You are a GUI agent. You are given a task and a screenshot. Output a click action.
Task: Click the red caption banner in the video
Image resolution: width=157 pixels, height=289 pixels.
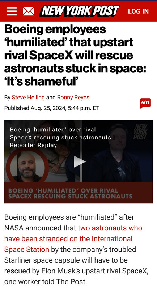click(78, 193)
